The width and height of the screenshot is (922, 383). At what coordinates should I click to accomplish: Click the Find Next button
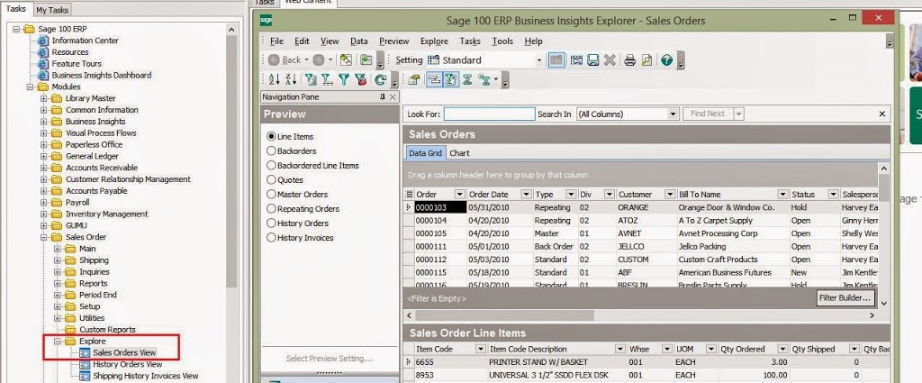[708, 114]
